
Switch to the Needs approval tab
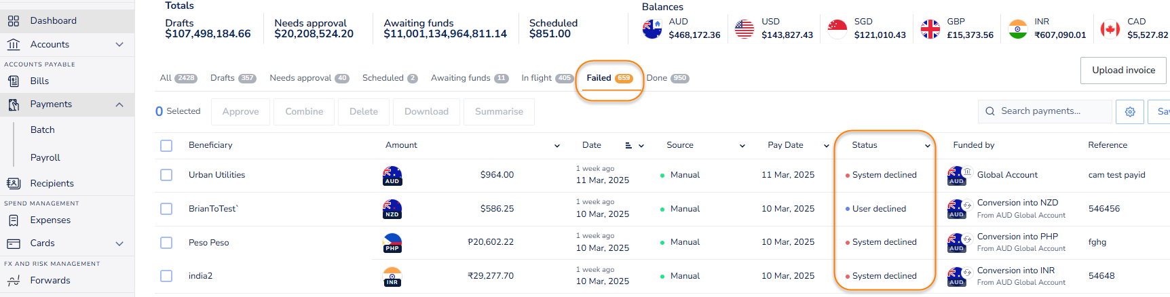[309, 78]
